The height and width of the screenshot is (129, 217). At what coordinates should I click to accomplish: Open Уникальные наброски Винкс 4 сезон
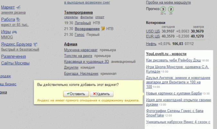tap(178, 122)
